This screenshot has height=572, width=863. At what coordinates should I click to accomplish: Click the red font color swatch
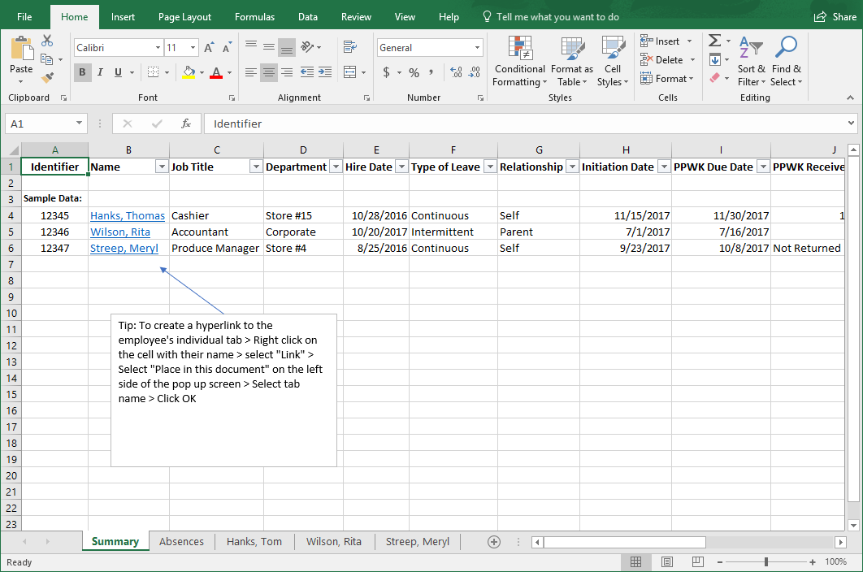(x=216, y=73)
